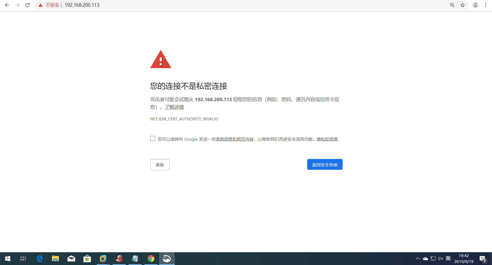Switch to the VMware taskbar icon

[103, 259]
